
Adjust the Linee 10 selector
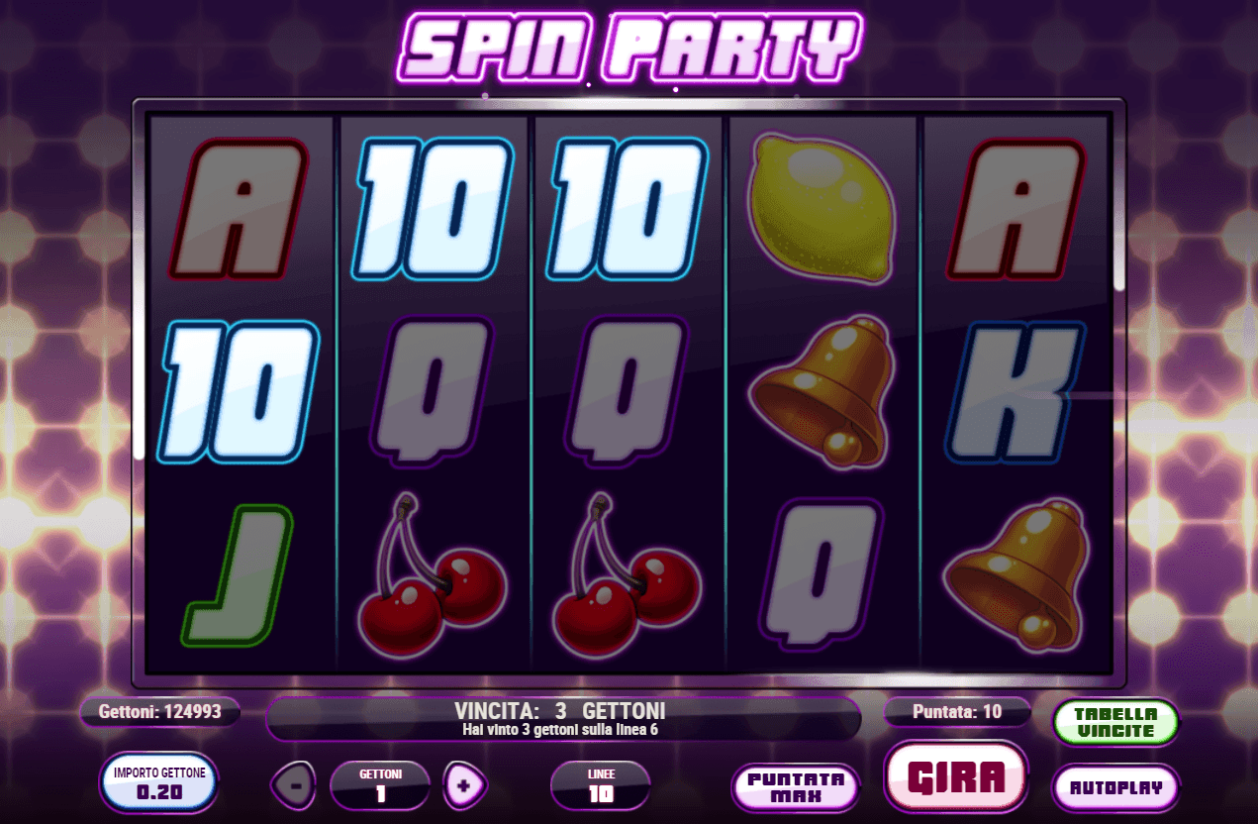[x=601, y=784]
